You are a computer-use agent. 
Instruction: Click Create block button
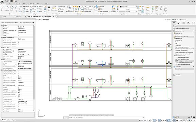pos(101,6)
